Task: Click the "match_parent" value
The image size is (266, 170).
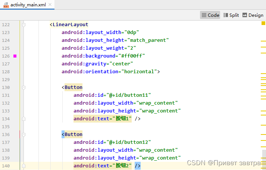Action: 148,40
